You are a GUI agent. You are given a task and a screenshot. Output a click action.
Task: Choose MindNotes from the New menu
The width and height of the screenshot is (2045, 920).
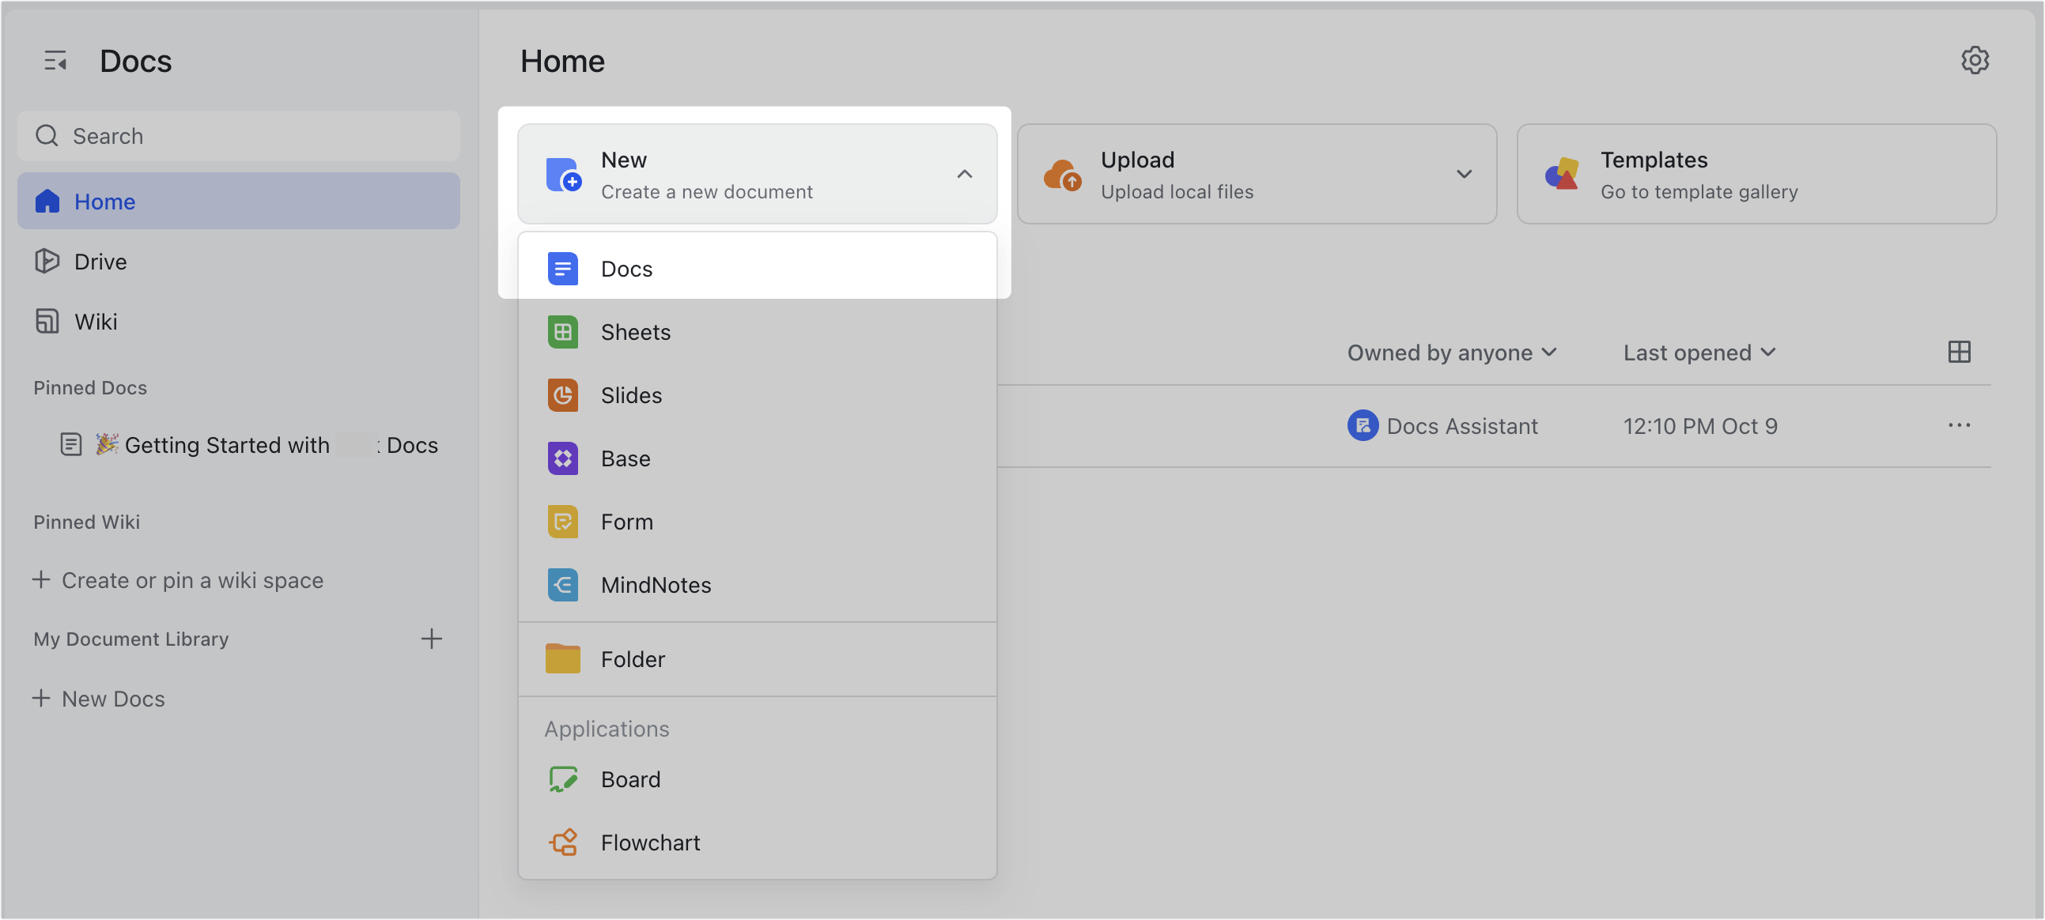tap(758, 585)
